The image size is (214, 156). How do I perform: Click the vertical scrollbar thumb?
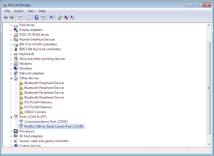[209, 88]
